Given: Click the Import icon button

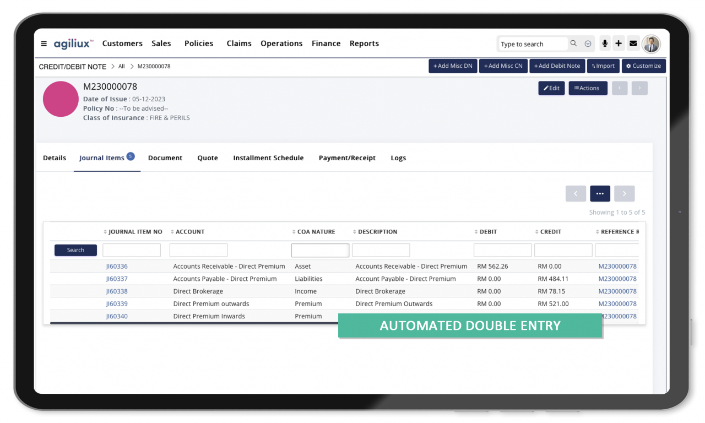Looking at the screenshot, I should tap(603, 66).
